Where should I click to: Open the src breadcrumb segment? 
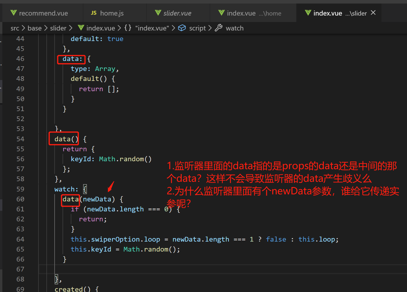coord(15,28)
